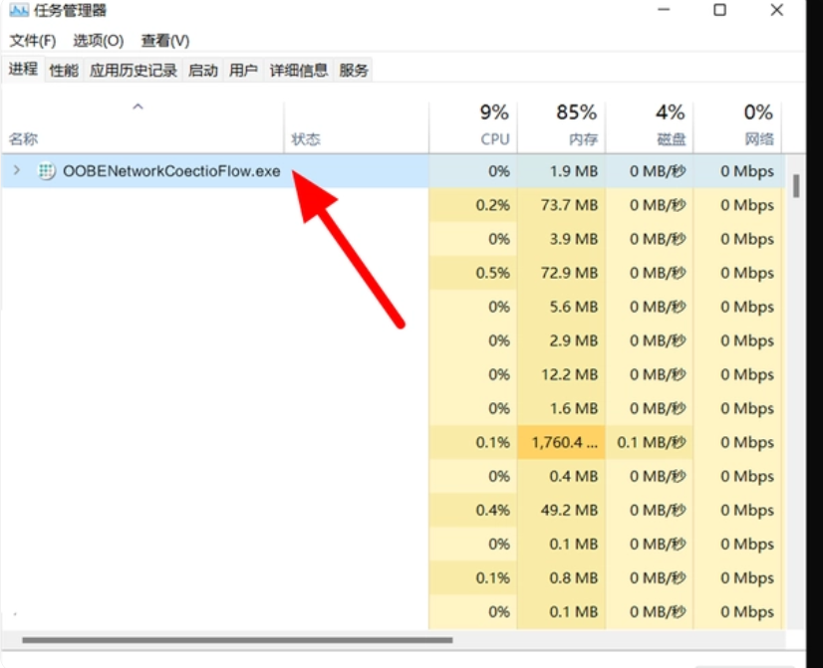Open the 应用历史记录 tab
The width and height of the screenshot is (823, 668).
134,70
